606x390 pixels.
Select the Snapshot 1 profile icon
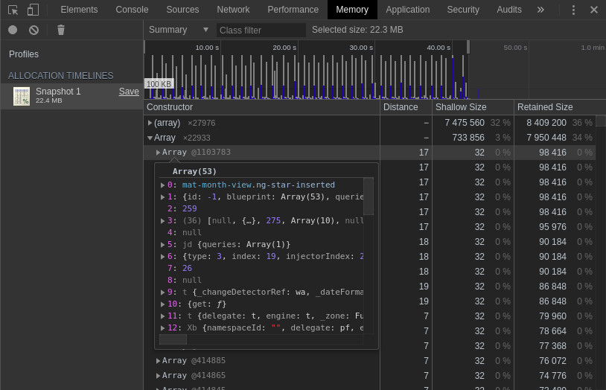click(22, 96)
